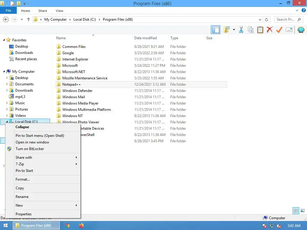Expand the ribbon with the chevron
The height and width of the screenshot is (230, 307).
(x=297, y=10)
